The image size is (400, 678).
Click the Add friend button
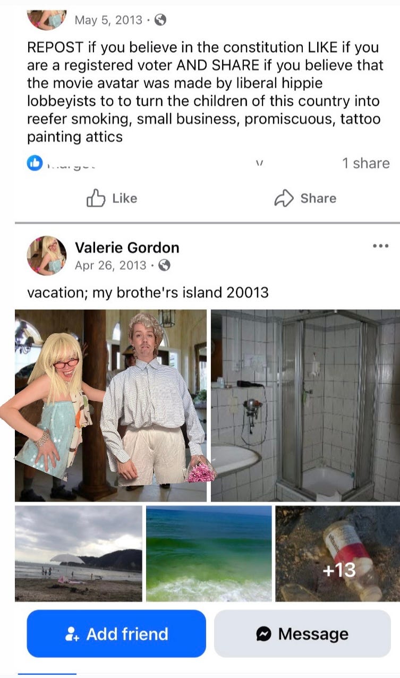click(116, 633)
